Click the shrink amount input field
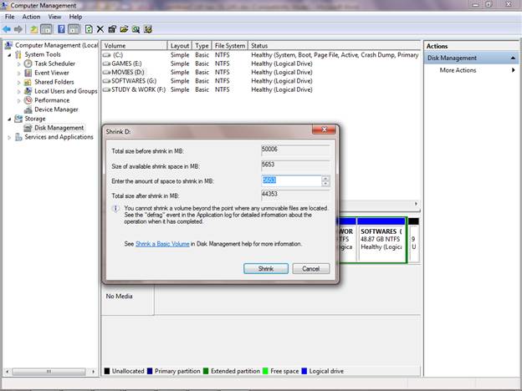 pos(290,180)
